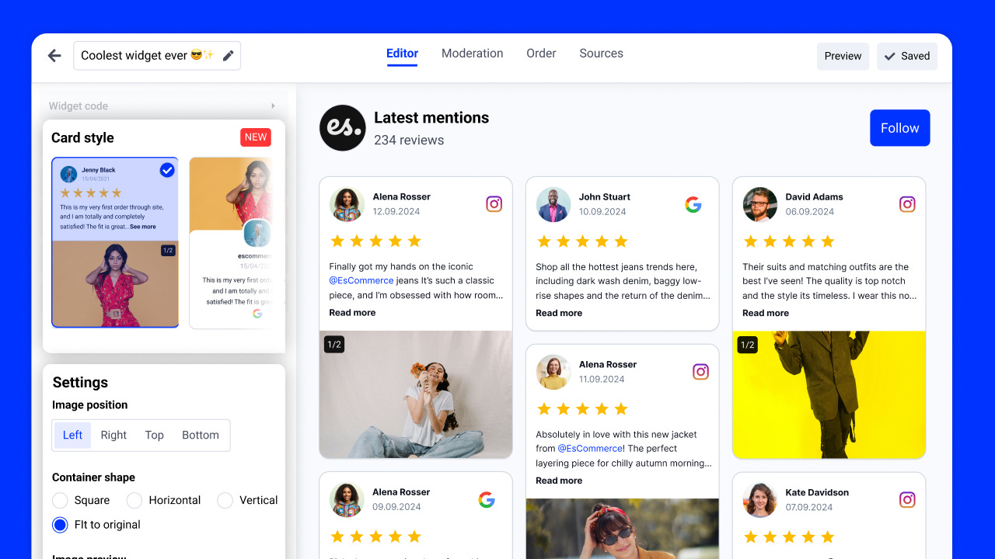Click Instagram icon on Alena Rosser 11.09.2024 card
The height and width of the screenshot is (559, 995).
tap(701, 372)
